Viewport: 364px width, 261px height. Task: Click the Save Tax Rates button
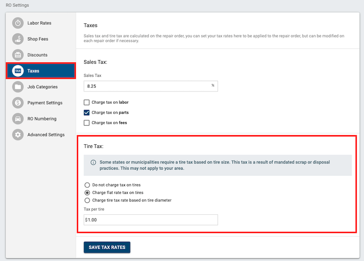[x=107, y=248]
